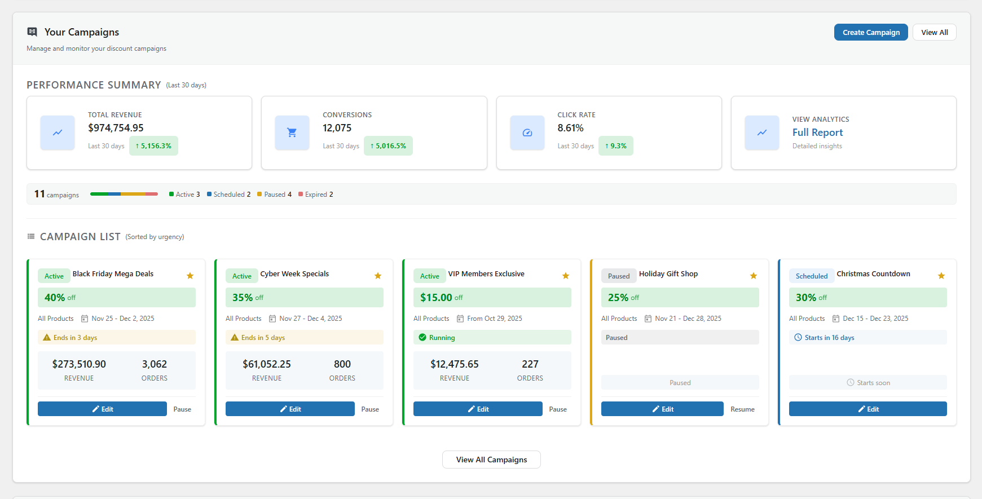Click the 40% off discount banner
982x499 pixels.
[x=117, y=297]
